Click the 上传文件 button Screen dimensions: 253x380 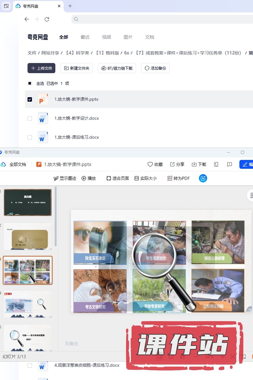point(41,68)
